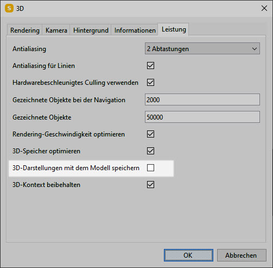Click the Gezeichnete Objekte bei der Navigation field
The image size is (273, 268).
point(202,99)
